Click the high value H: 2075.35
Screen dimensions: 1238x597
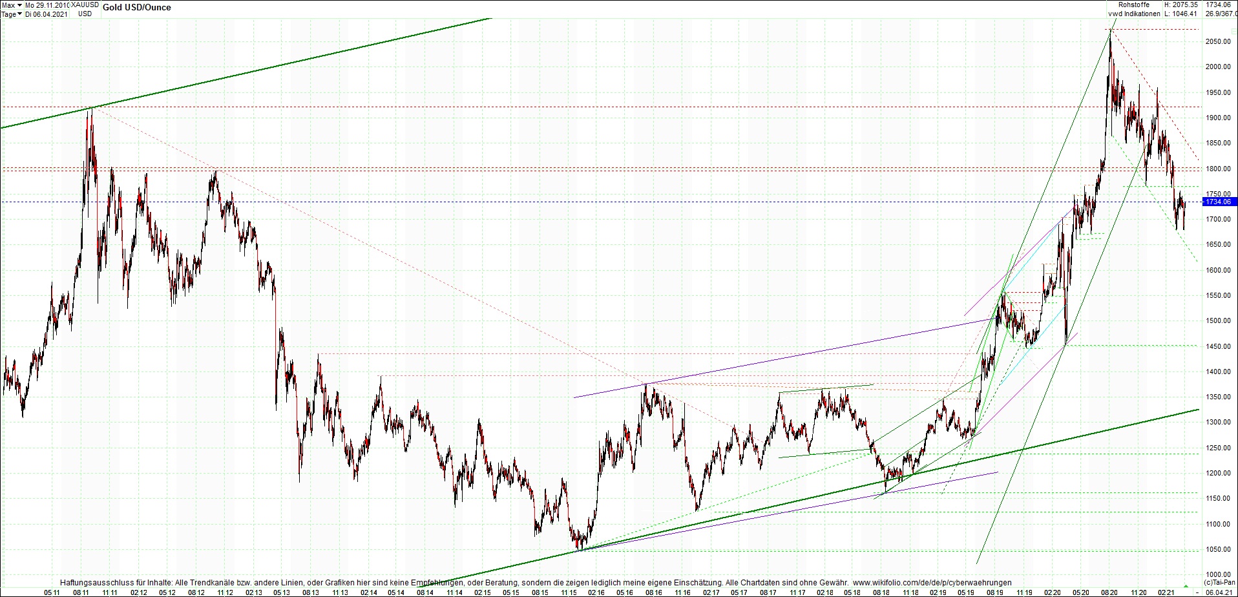click(1181, 5)
